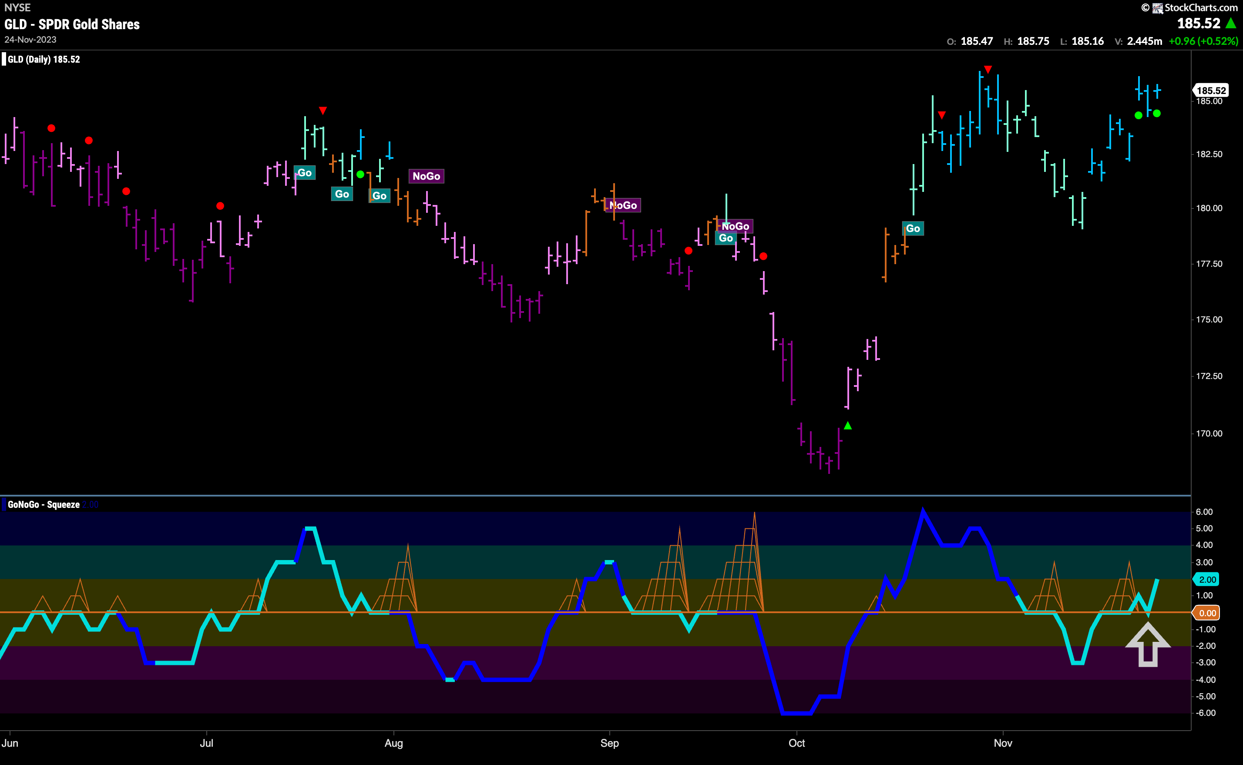Click the 4.00 oscillator axis label

pos(1204,545)
